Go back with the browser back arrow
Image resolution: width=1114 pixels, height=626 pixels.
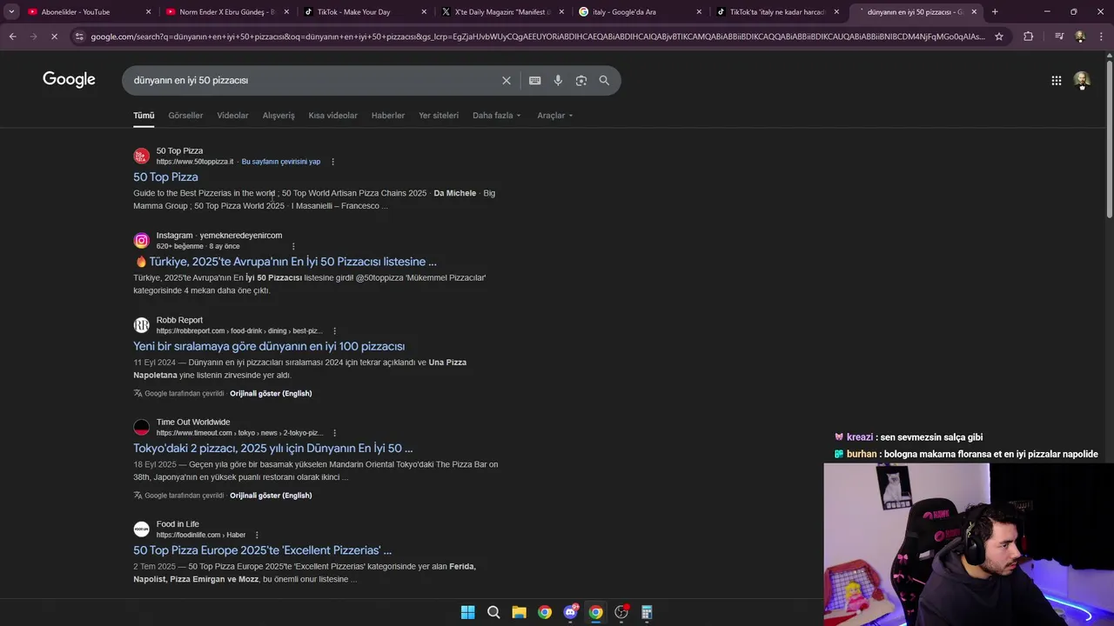pyautogui.click(x=12, y=37)
